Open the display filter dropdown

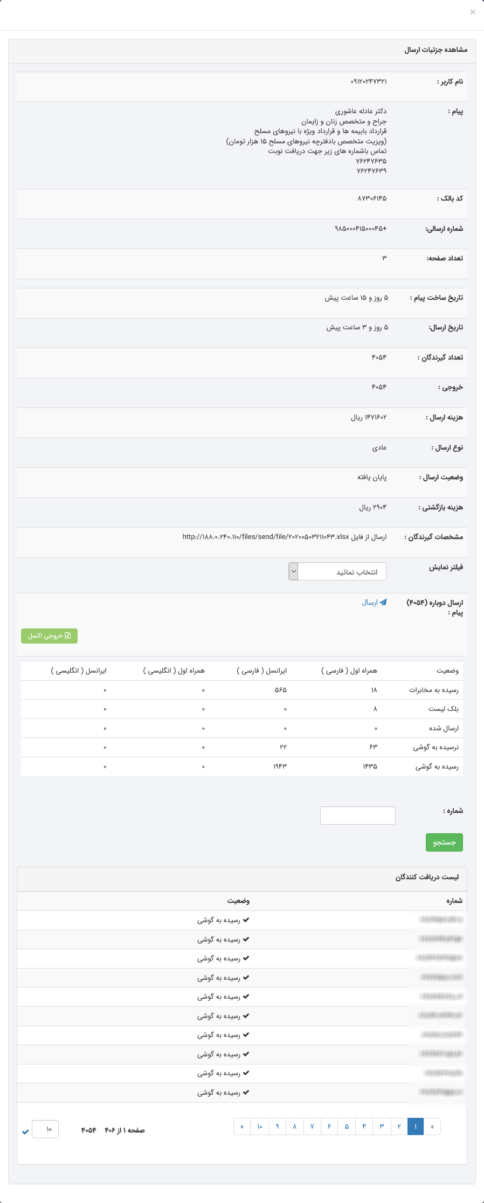[x=338, y=571]
